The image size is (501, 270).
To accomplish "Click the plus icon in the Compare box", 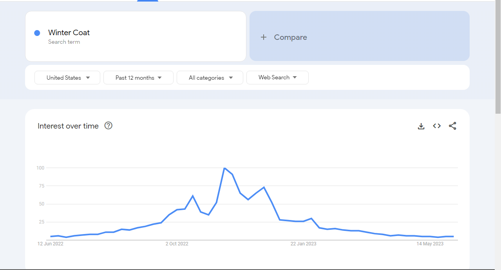I will point(264,37).
